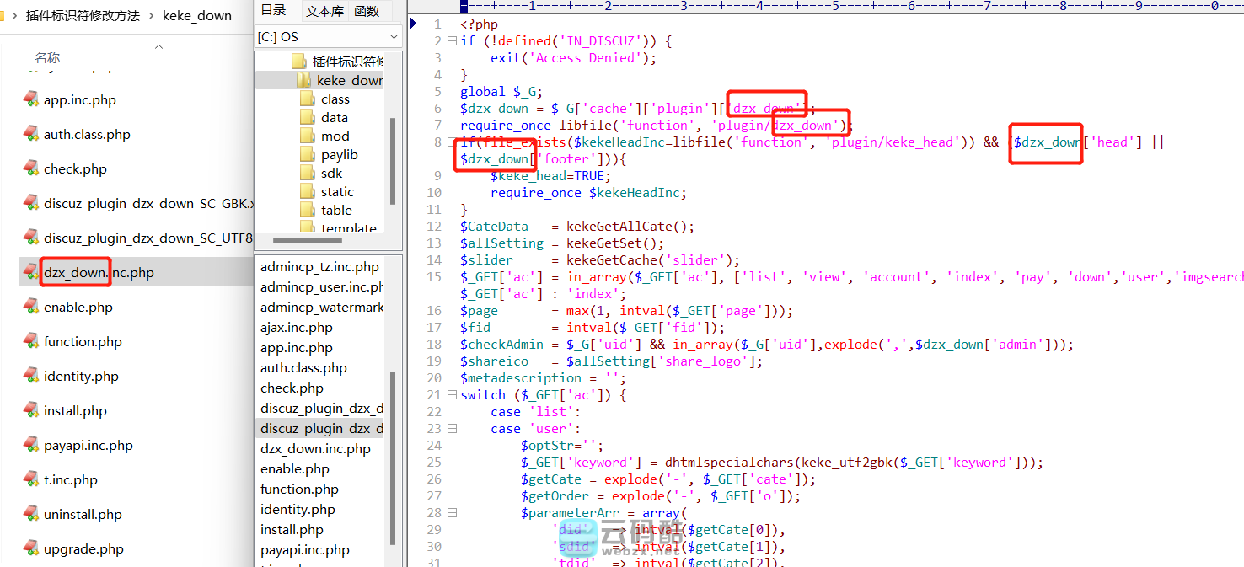Screen dimensions: 1244x567
Task: Switch to the 文本库 tab
Action: (324, 11)
